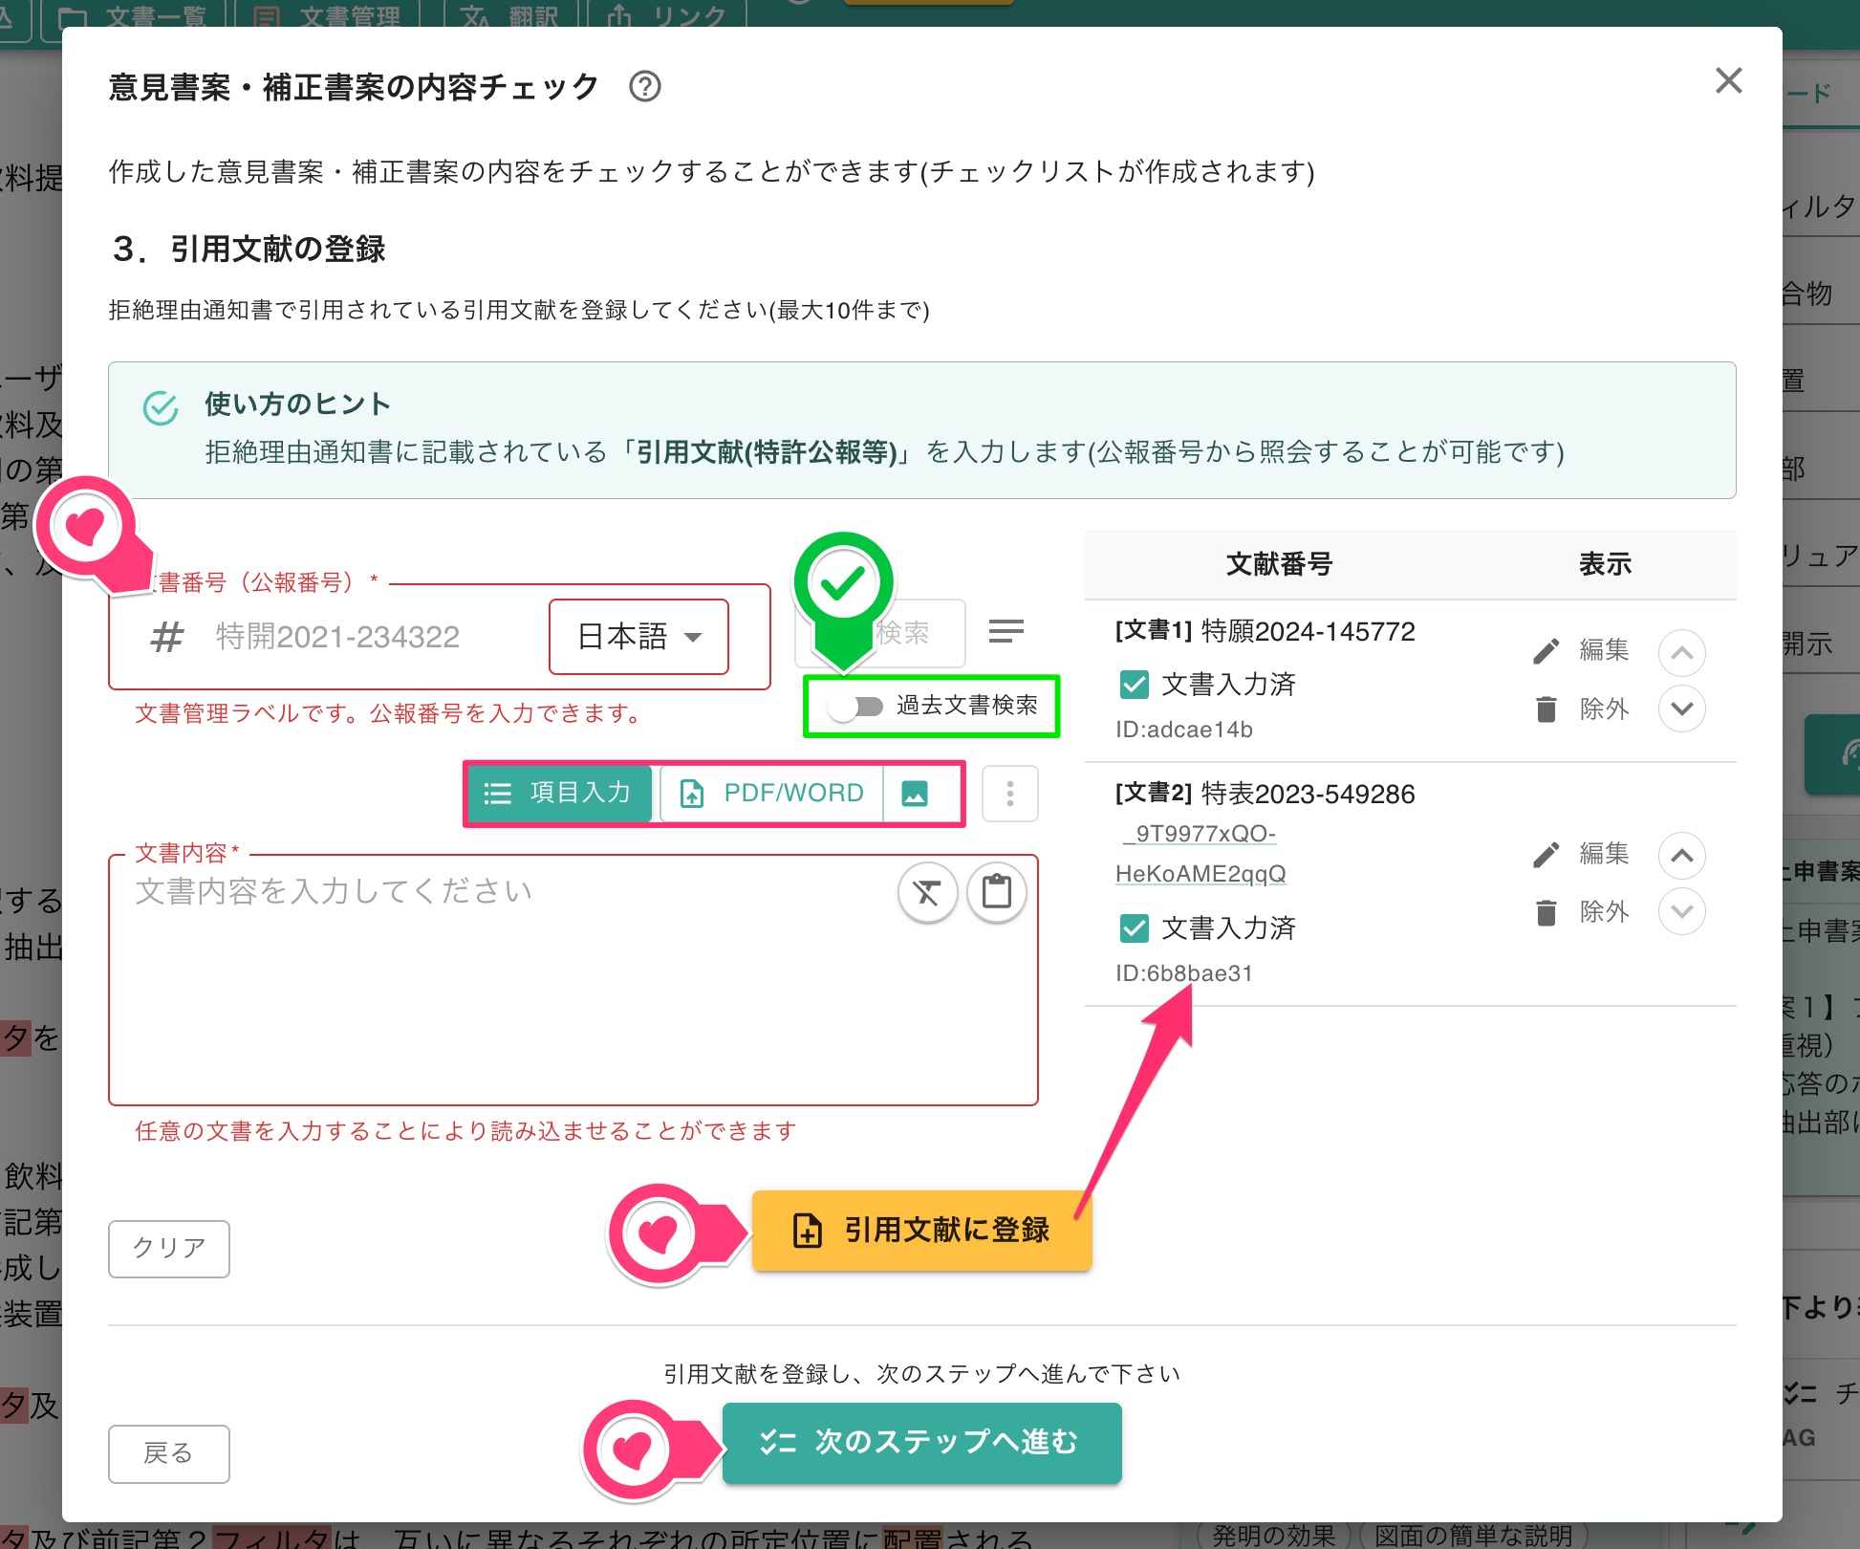Image resolution: width=1860 pixels, height=1549 pixels.
Task: Click the [文書2] 特表2023-549286 entry
Action: 1265,795
